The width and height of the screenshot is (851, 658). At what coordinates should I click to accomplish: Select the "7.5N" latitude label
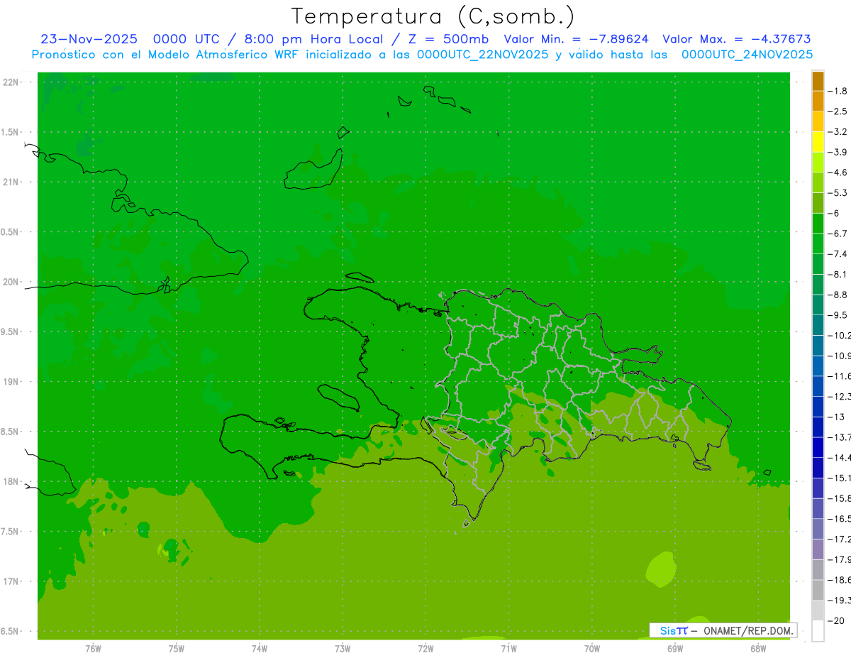pyautogui.click(x=10, y=532)
